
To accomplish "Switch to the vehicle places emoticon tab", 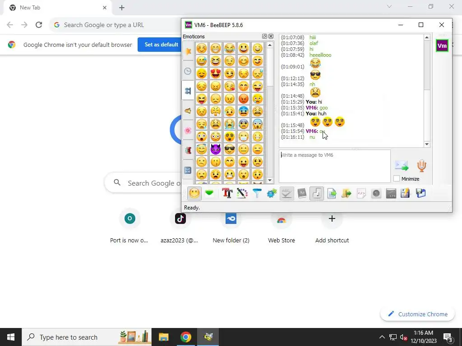I will tap(188, 150).
